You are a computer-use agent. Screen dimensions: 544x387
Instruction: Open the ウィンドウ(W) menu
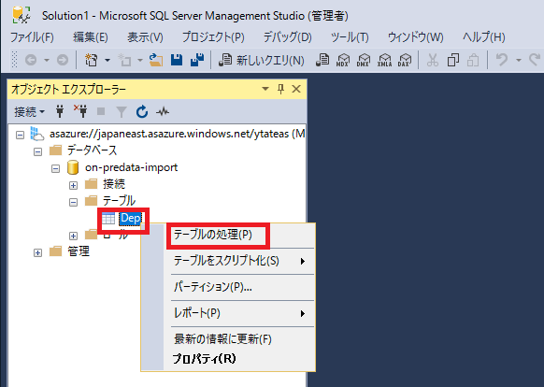pyautogui.click(x=416, y=37)
